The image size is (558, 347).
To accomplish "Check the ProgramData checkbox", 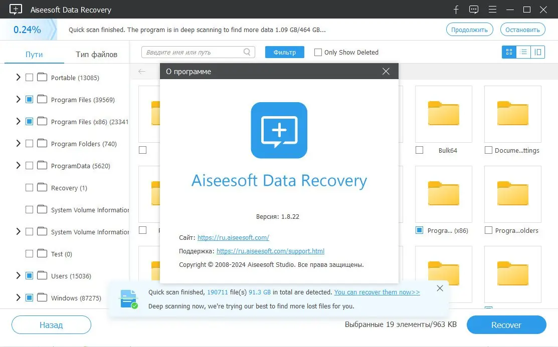I will 29,166.
